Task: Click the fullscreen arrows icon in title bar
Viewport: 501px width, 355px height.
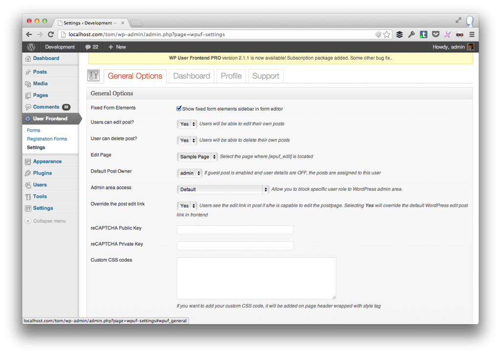Action: point(458,21)
